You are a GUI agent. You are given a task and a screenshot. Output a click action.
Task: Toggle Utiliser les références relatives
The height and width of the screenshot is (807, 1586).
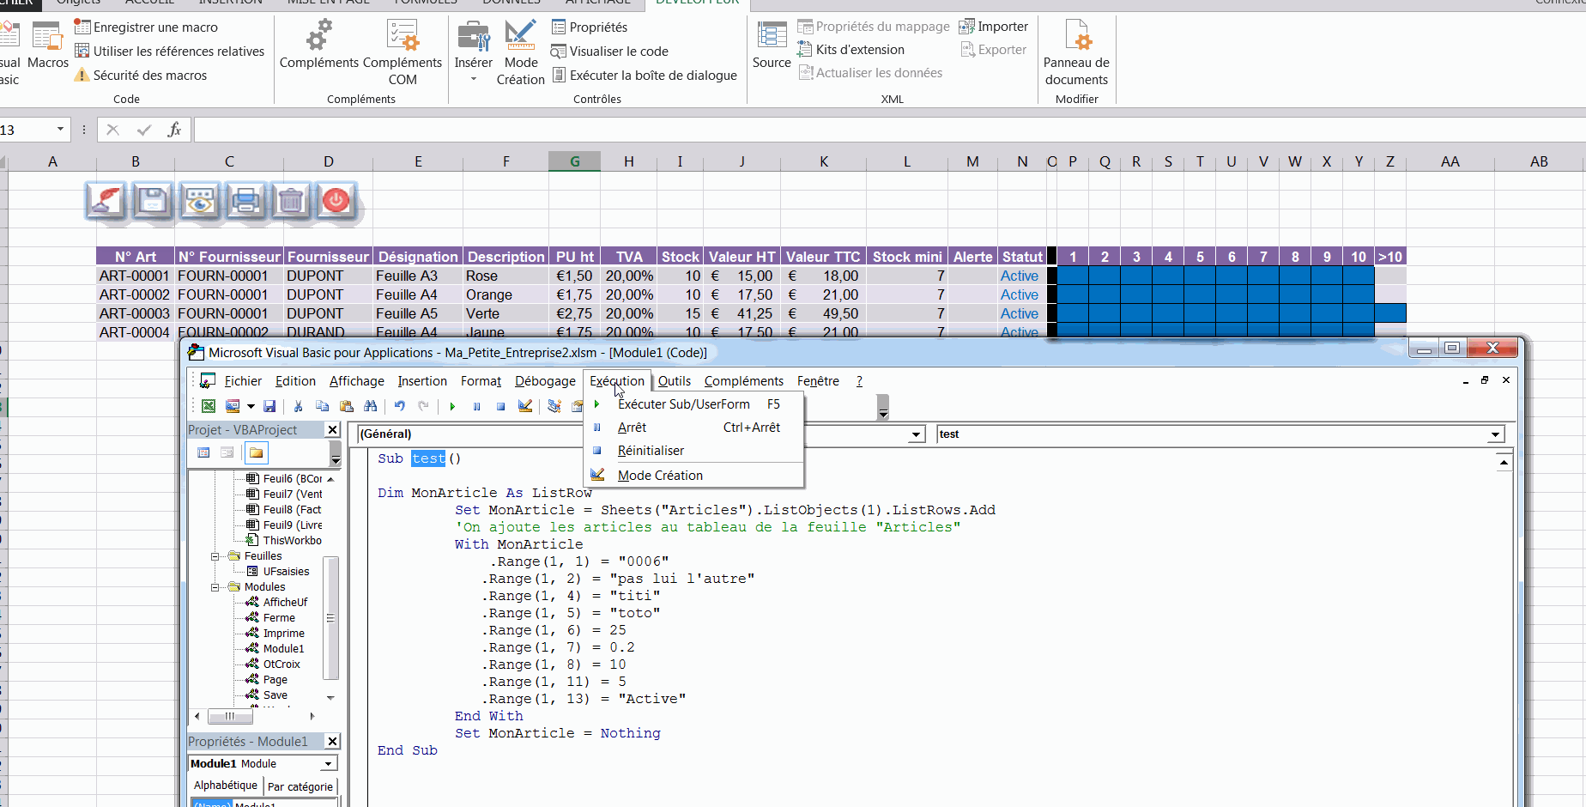tap(170, 52)
